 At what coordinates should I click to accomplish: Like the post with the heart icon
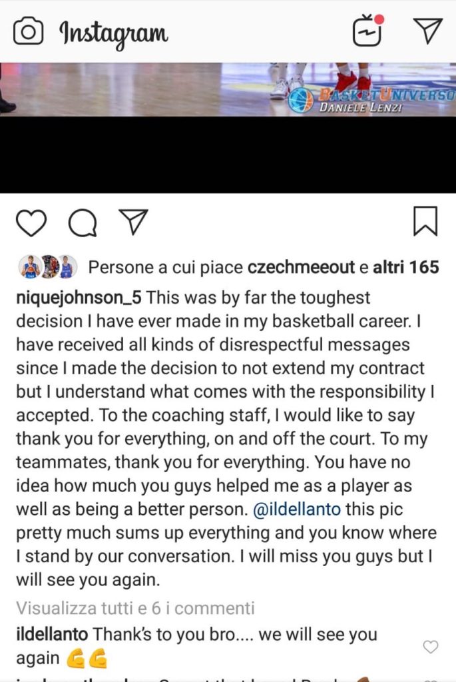click(x=31, y=222)
